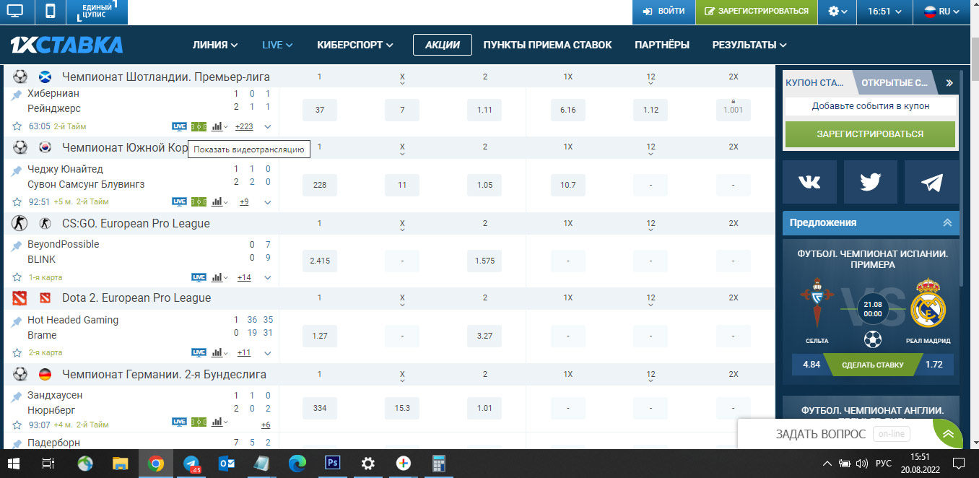The width and height of the screenshot is (979, 478).
Task: Show pitch tracker for Зандхаусен match
Action: (199, 422)
